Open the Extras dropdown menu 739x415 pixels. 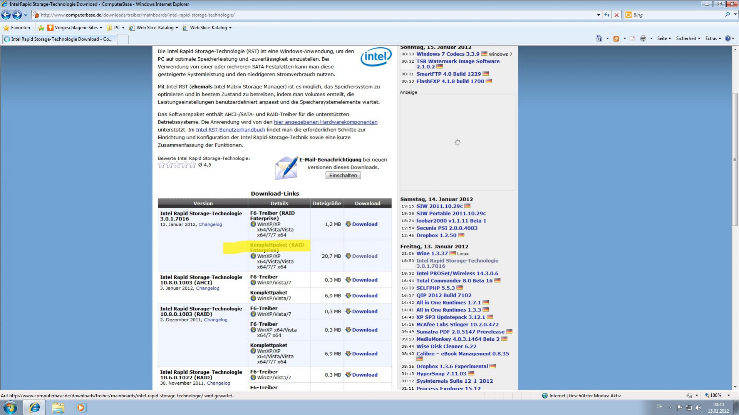coord(713,38)
